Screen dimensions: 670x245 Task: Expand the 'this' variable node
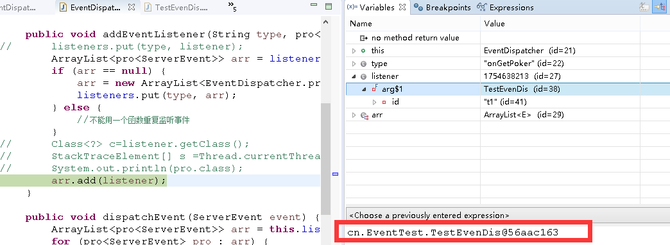pyautogui.click(x=354, y=51)
